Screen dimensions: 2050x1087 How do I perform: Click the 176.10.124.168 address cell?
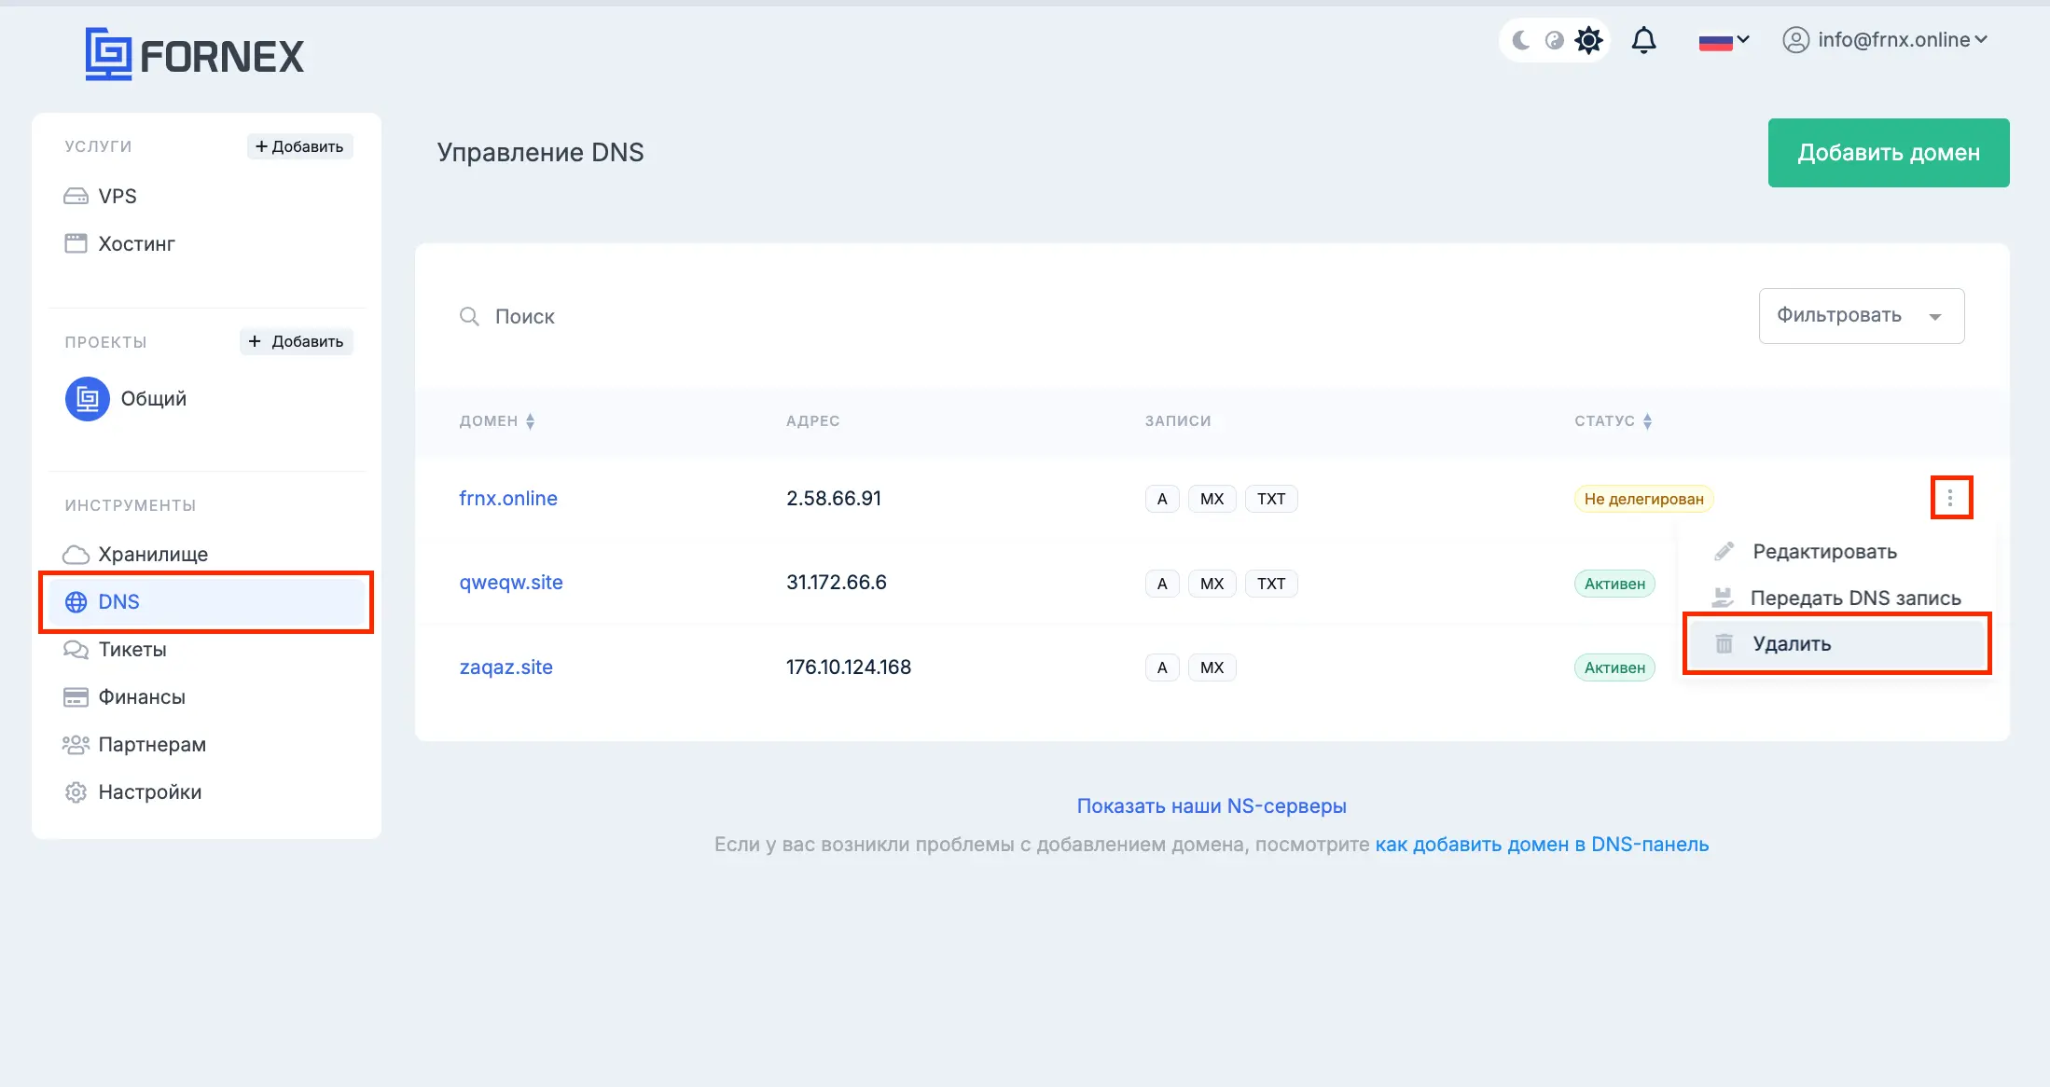[849, 667]
